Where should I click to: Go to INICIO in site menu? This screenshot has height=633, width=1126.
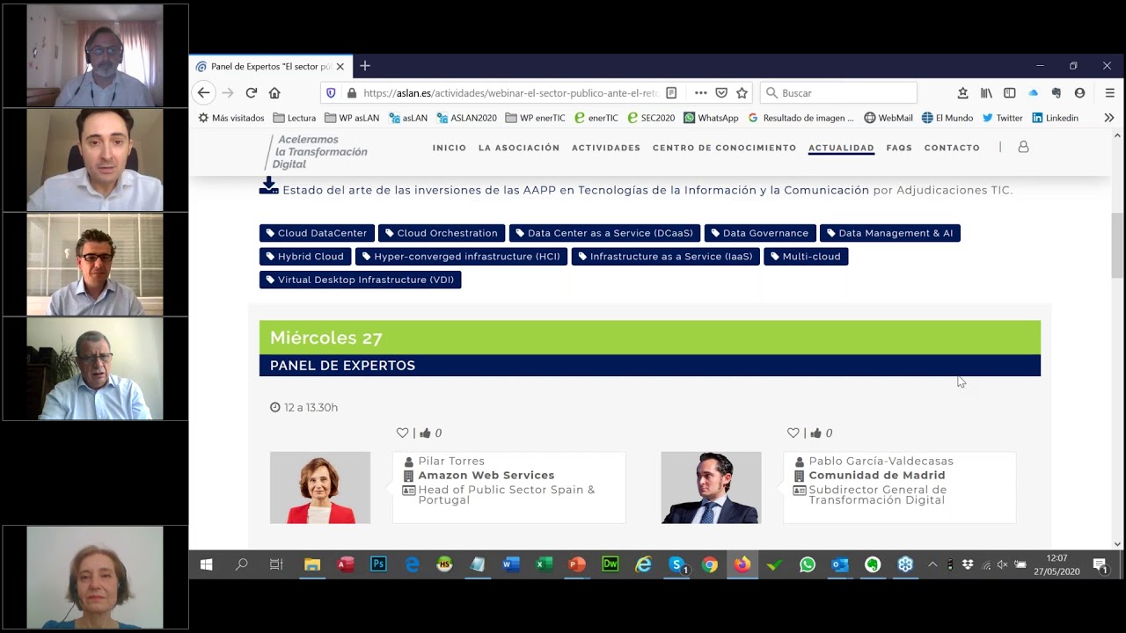(x=450, y=148)
